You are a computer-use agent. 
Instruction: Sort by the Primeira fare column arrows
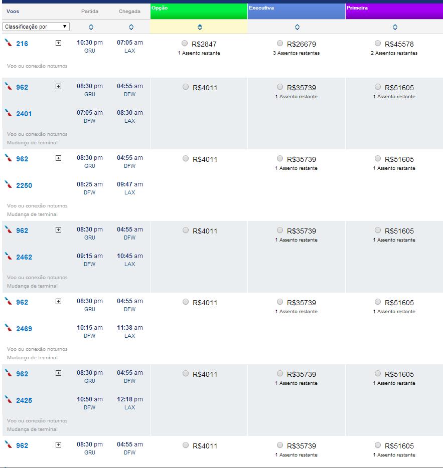pos(395,27)
